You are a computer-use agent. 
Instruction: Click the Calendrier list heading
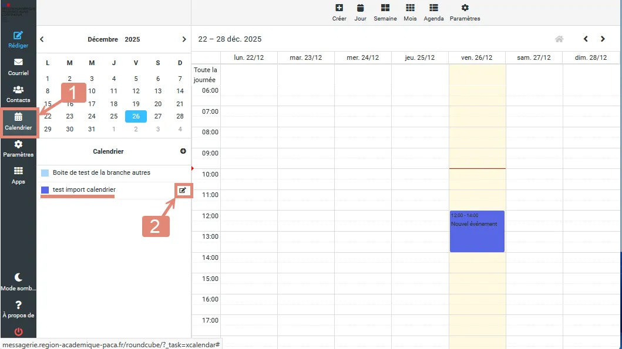[x=108, y=151]
